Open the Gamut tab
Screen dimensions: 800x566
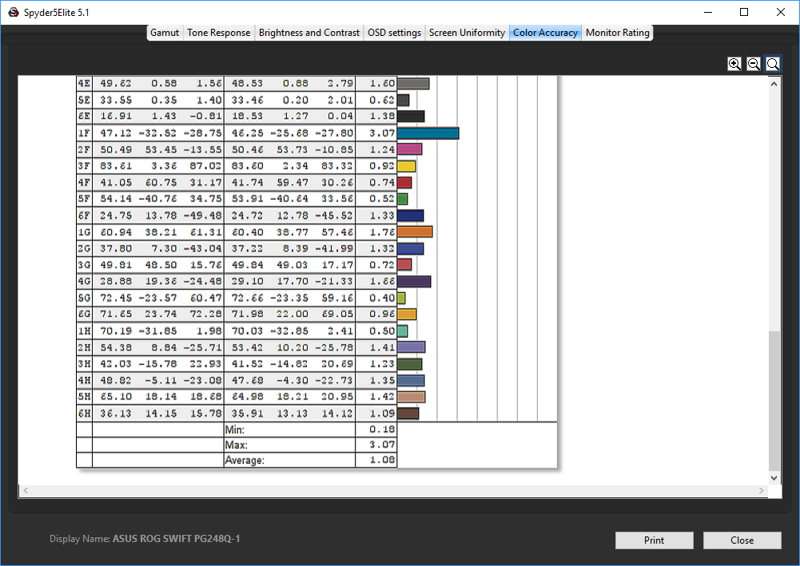pos(165,33)
